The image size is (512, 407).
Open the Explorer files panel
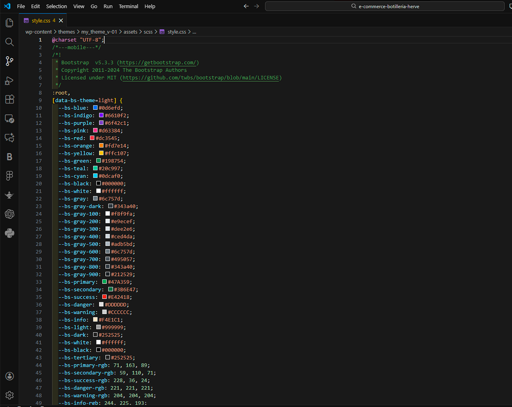point(9,23)
